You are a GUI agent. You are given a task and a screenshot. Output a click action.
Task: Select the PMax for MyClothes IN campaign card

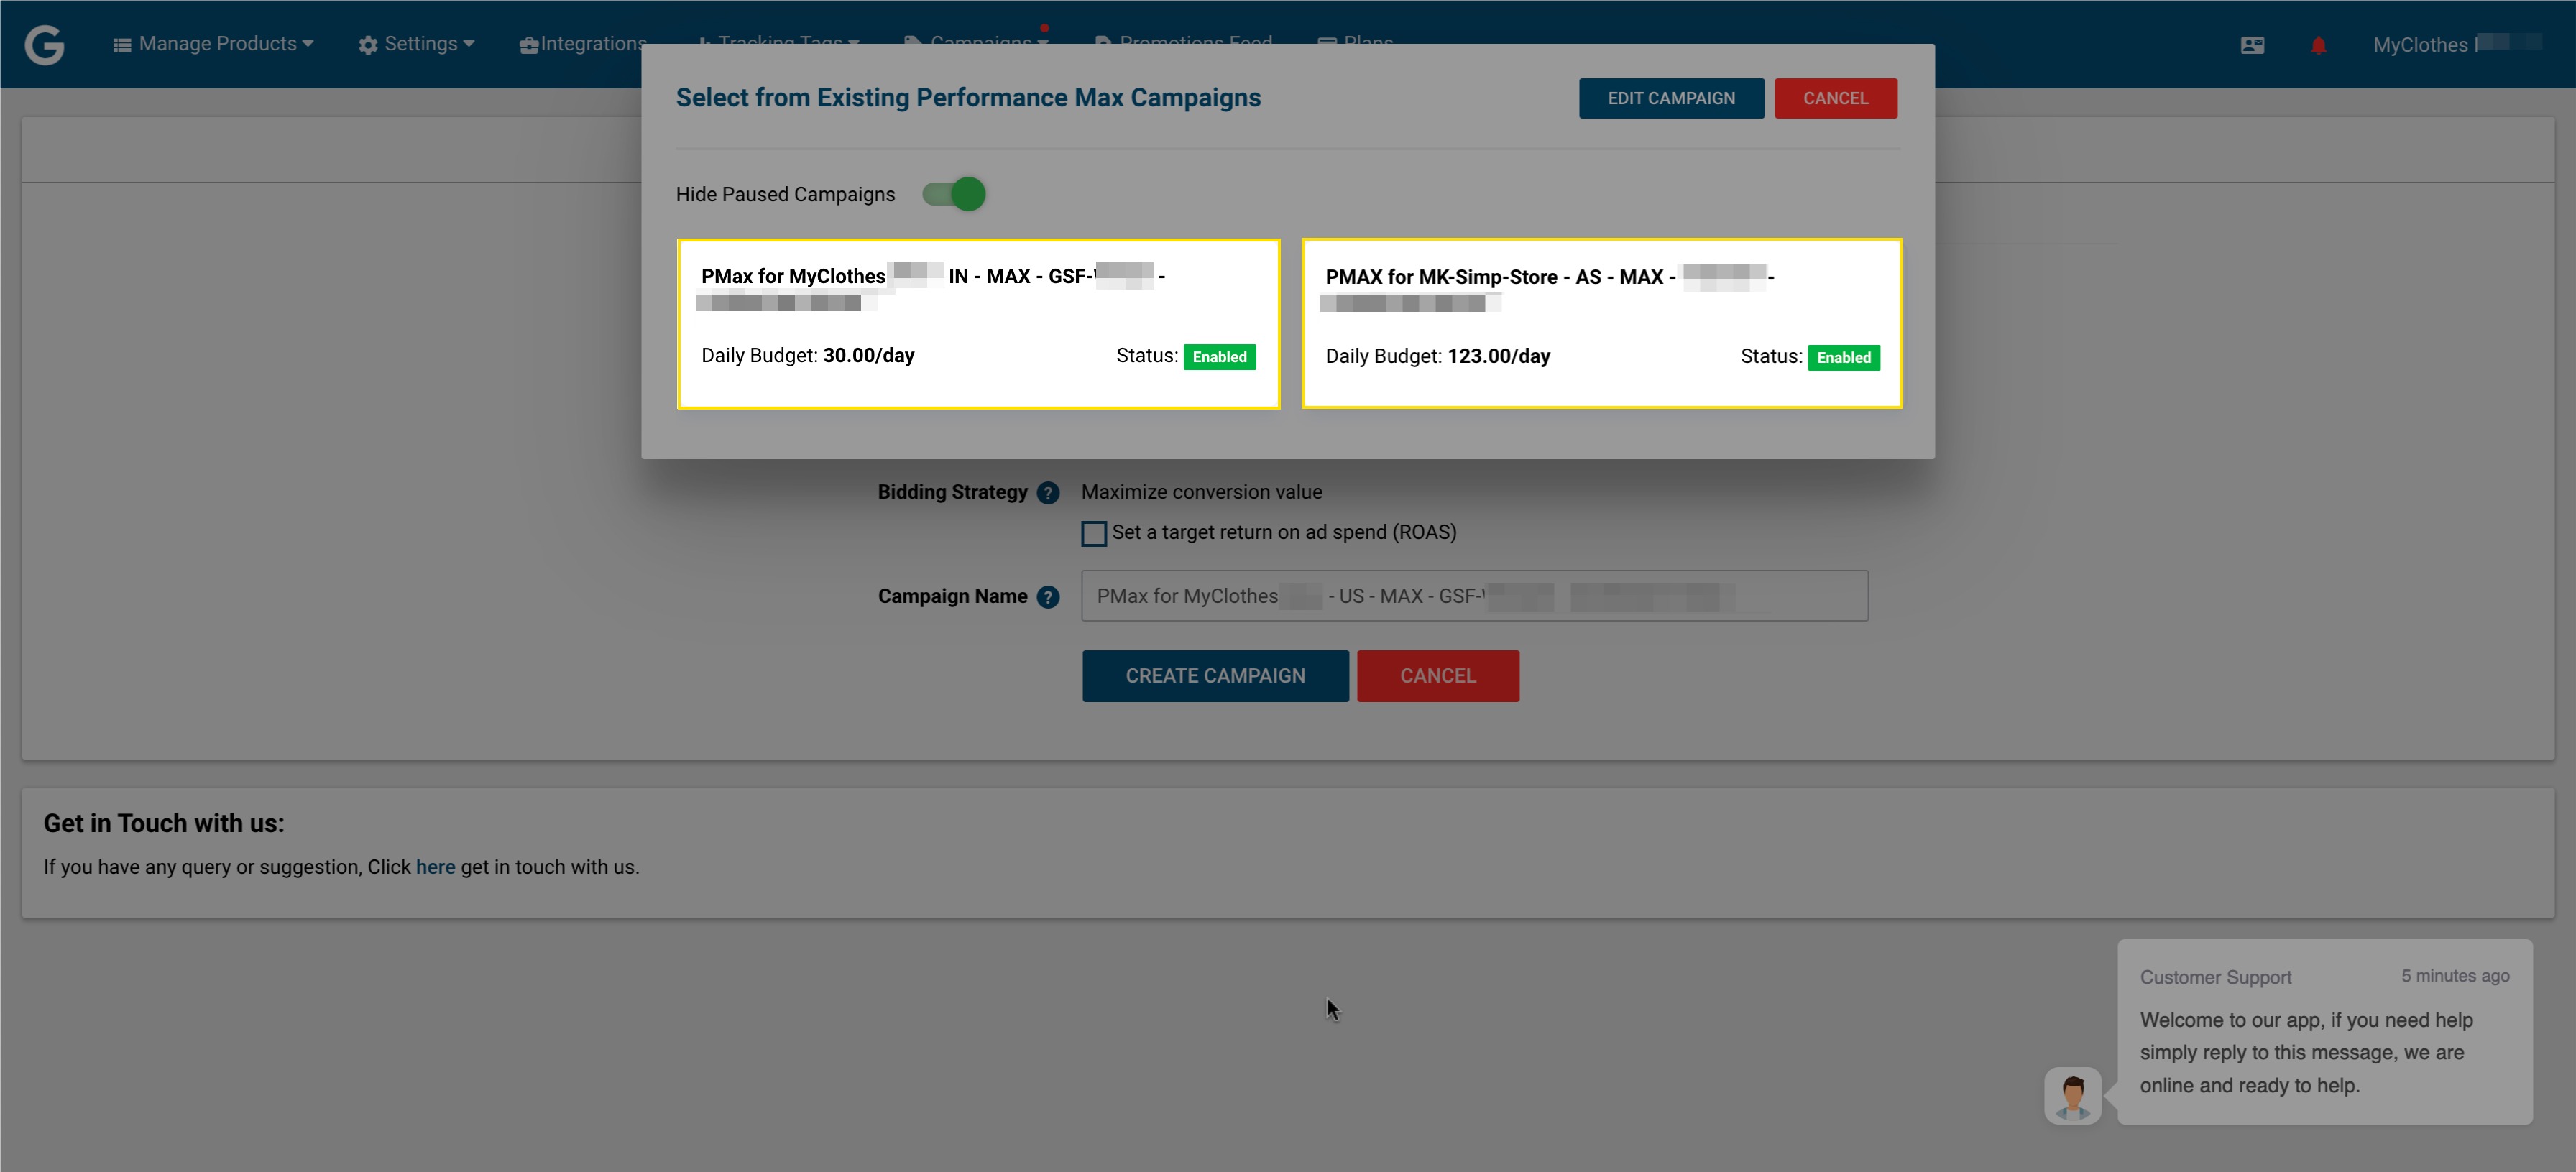[x=978, y=323]
